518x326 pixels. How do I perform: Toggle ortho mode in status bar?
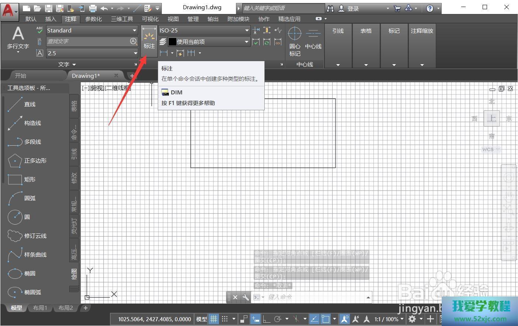[266, 319]
